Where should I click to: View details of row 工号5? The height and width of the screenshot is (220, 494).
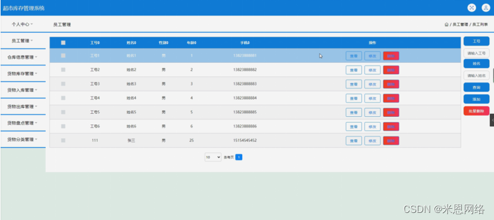[354, 112]
